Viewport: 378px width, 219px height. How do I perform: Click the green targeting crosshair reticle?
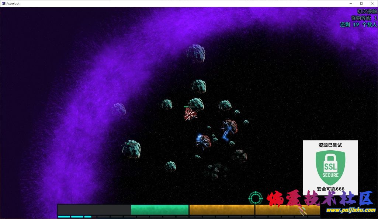tap(255, 198)
